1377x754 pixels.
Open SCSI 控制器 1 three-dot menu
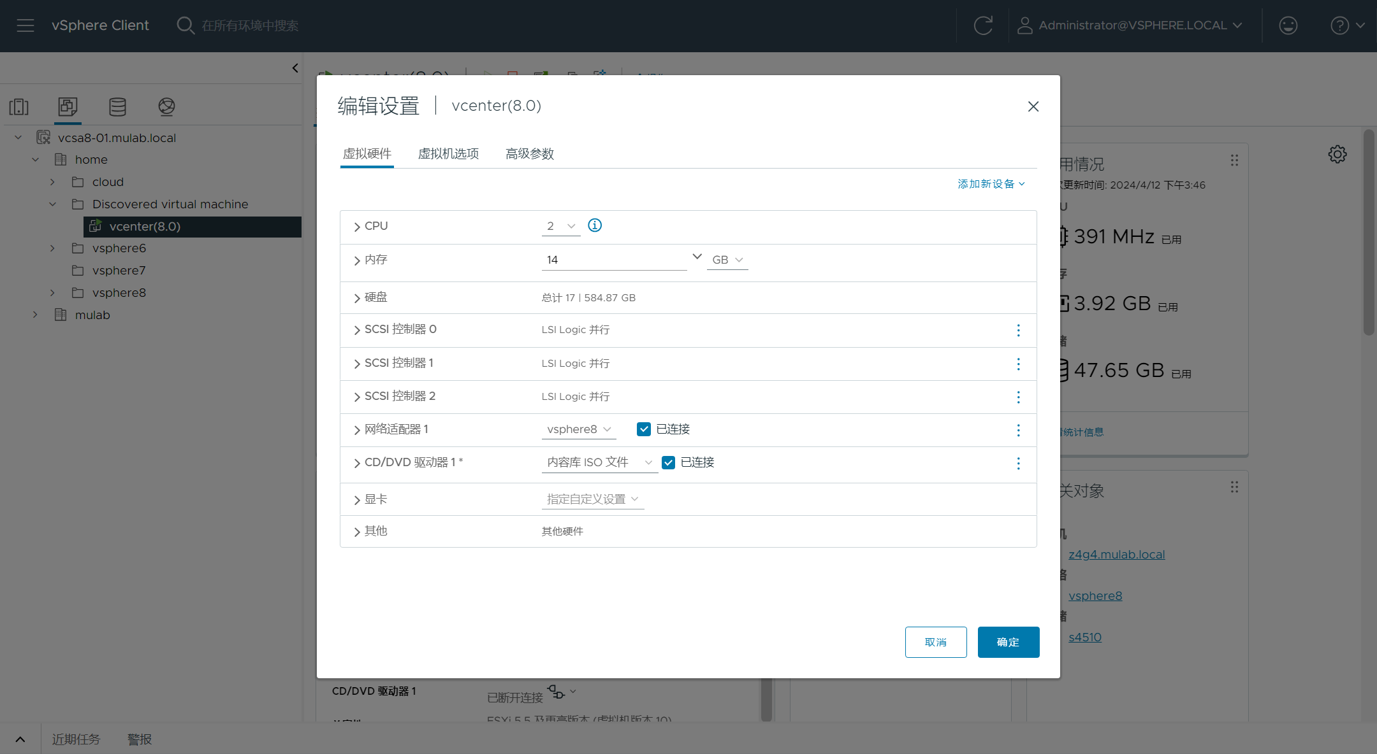coord(1018,364)
